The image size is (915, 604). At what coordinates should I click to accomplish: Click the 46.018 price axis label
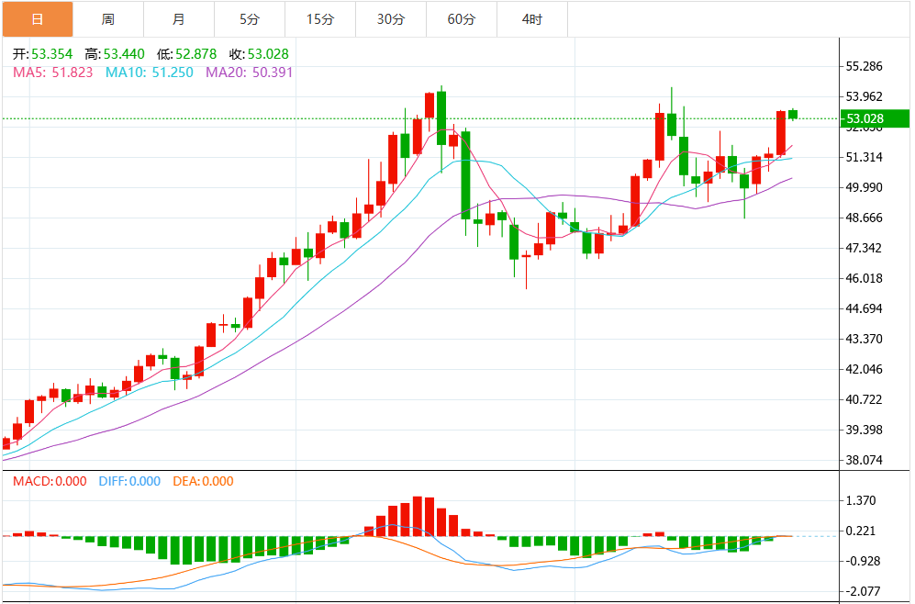click(x=865, y=279)
